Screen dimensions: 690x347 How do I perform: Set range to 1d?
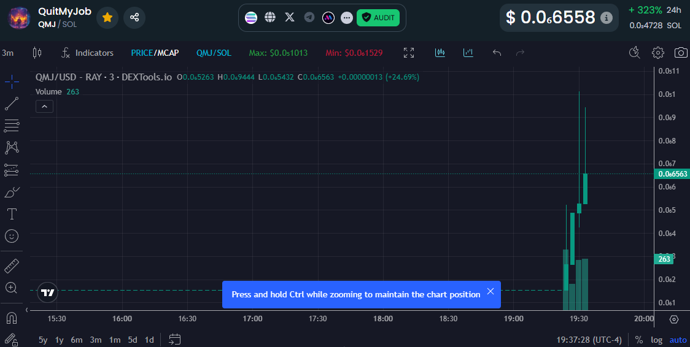tap(150, 340)
